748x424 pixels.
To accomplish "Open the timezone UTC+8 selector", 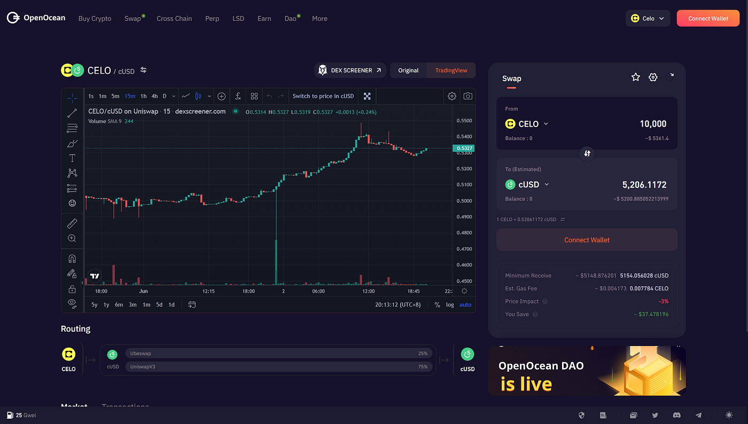I will pos(398,304).
